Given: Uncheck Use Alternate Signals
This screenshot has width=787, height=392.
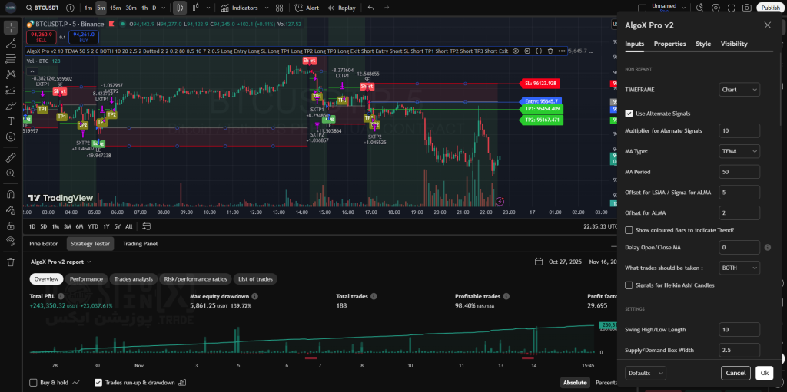Looking at the screenshot, I should click(x=629, y=114).
